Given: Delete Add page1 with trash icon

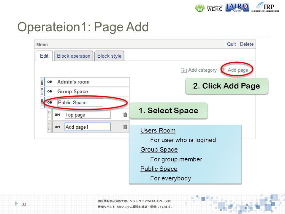Looking at the screenshot, I should [125, 127].
